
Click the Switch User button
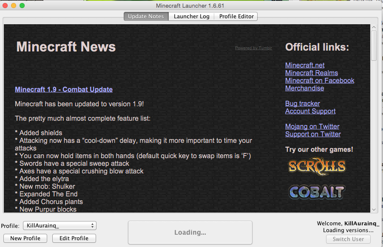(x=348, y=239)
